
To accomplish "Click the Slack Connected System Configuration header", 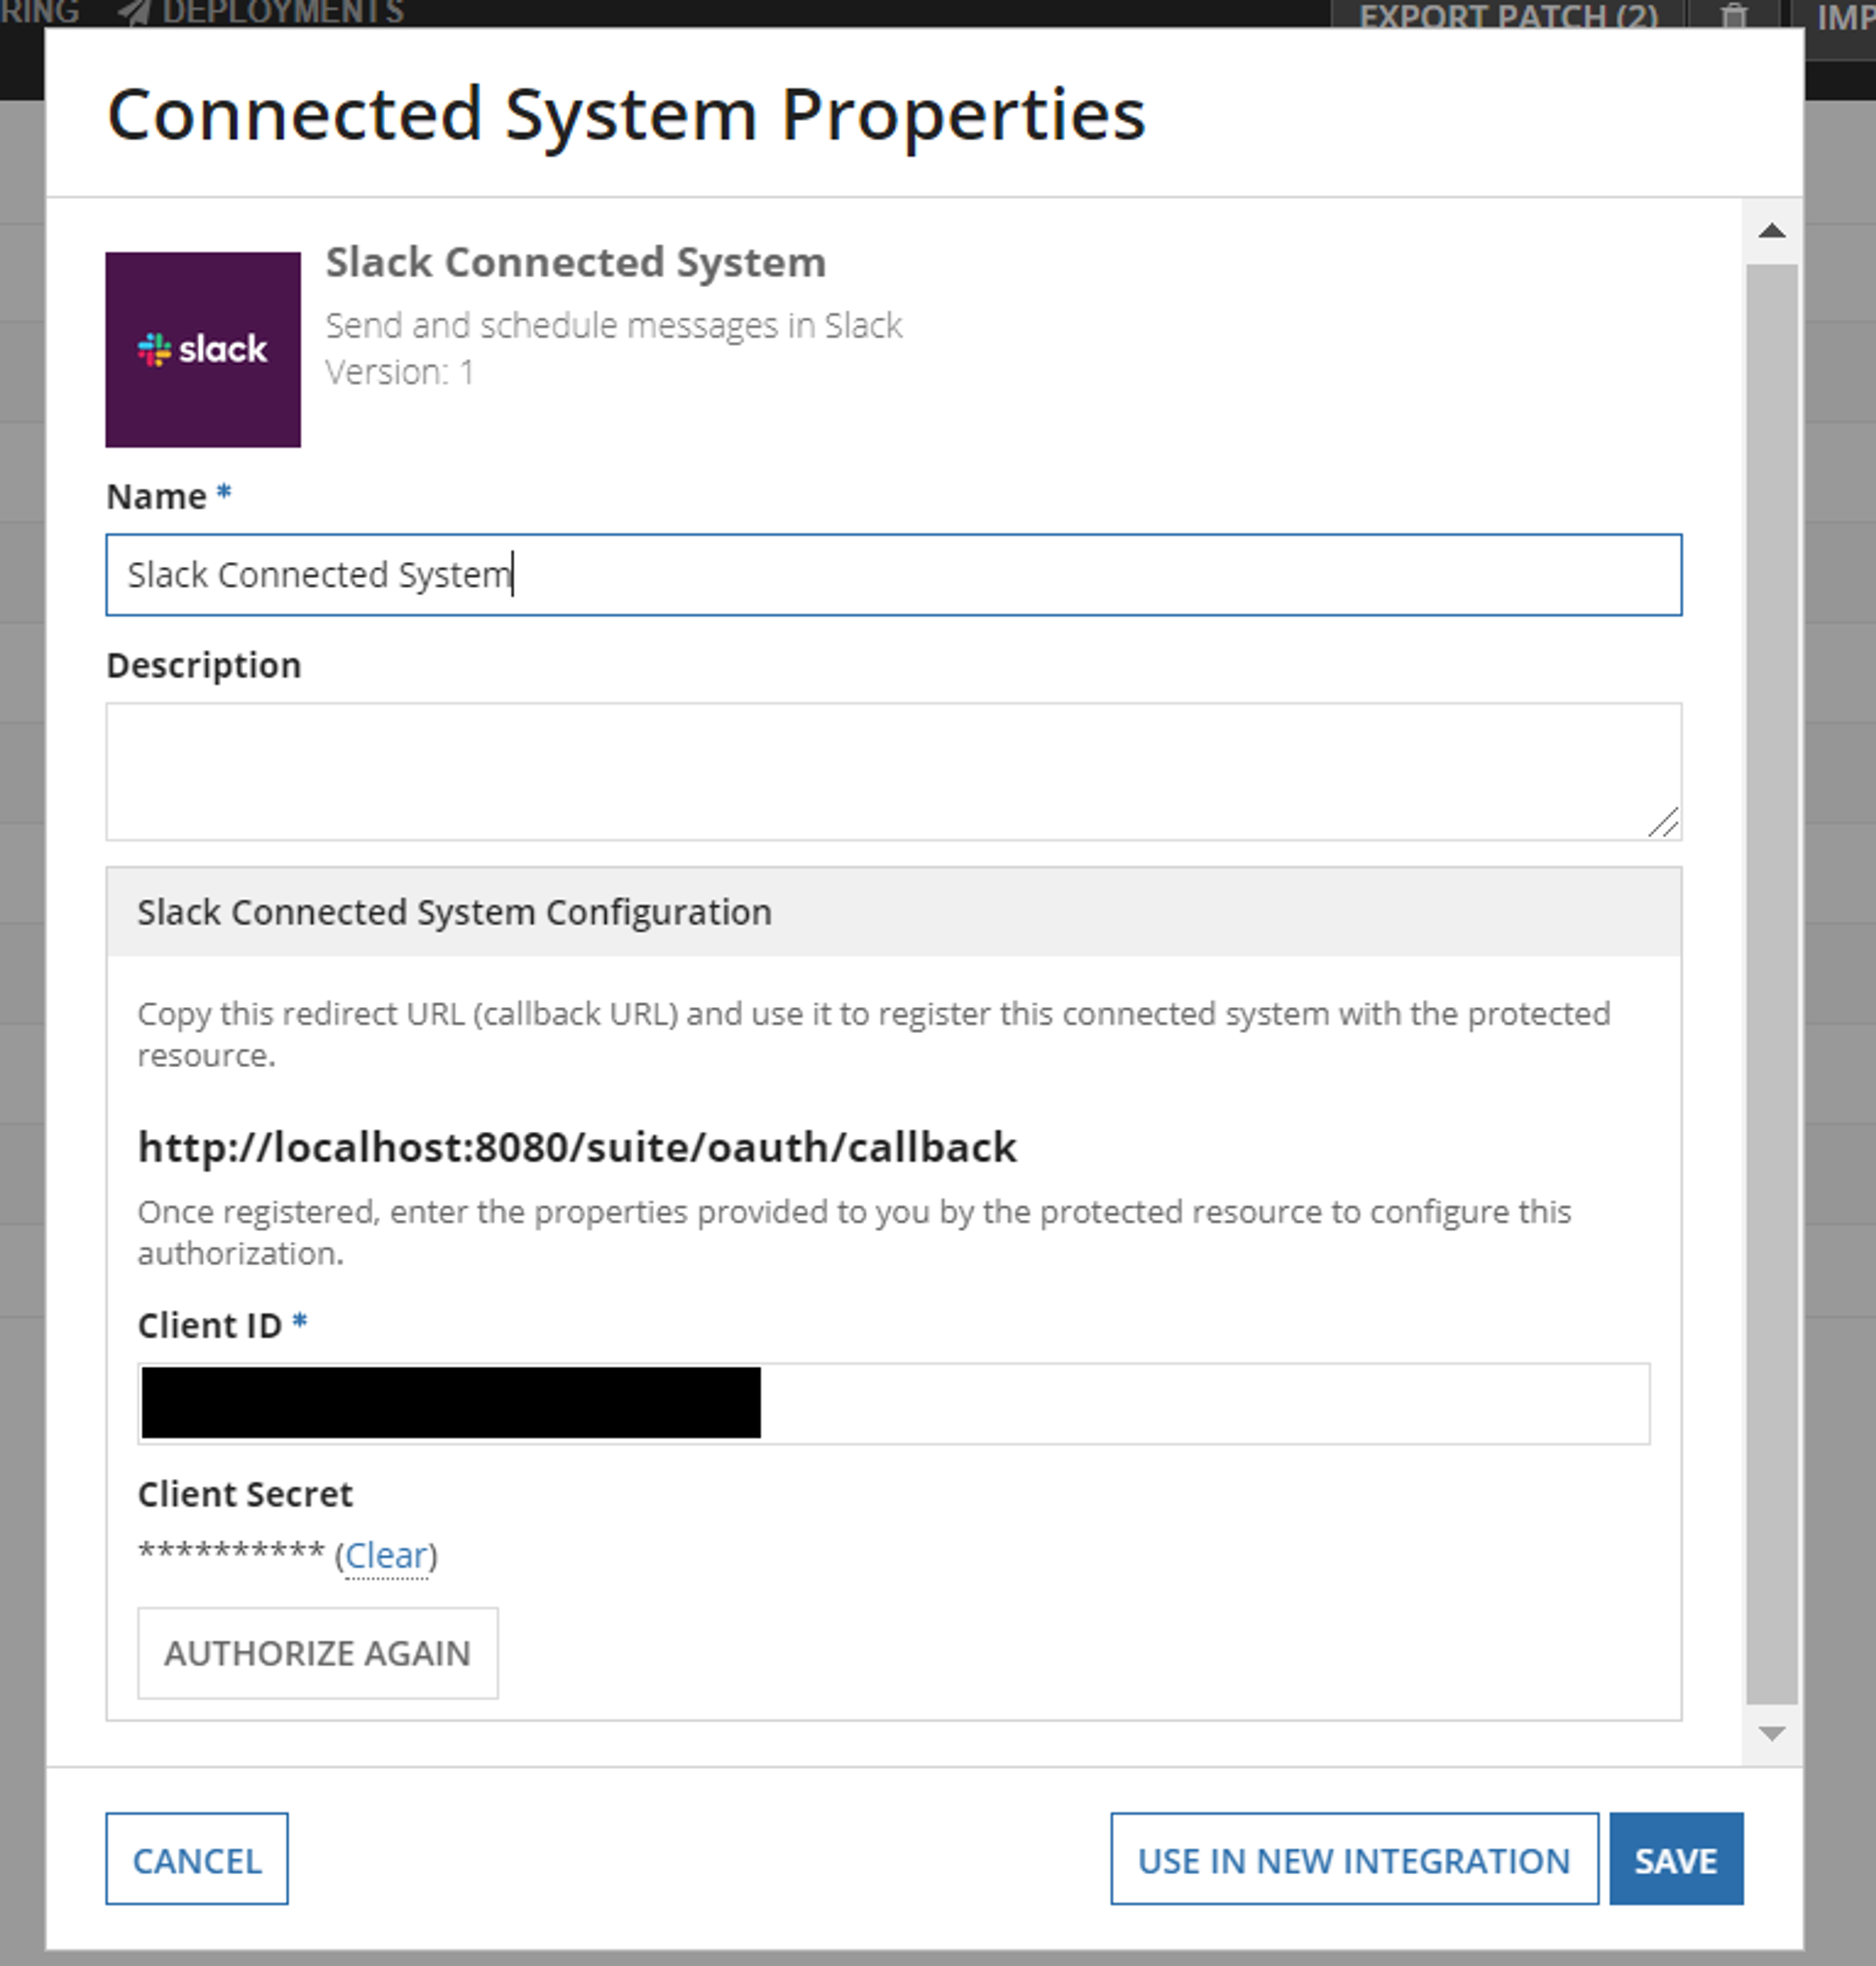I will click(x=893, y=912).
